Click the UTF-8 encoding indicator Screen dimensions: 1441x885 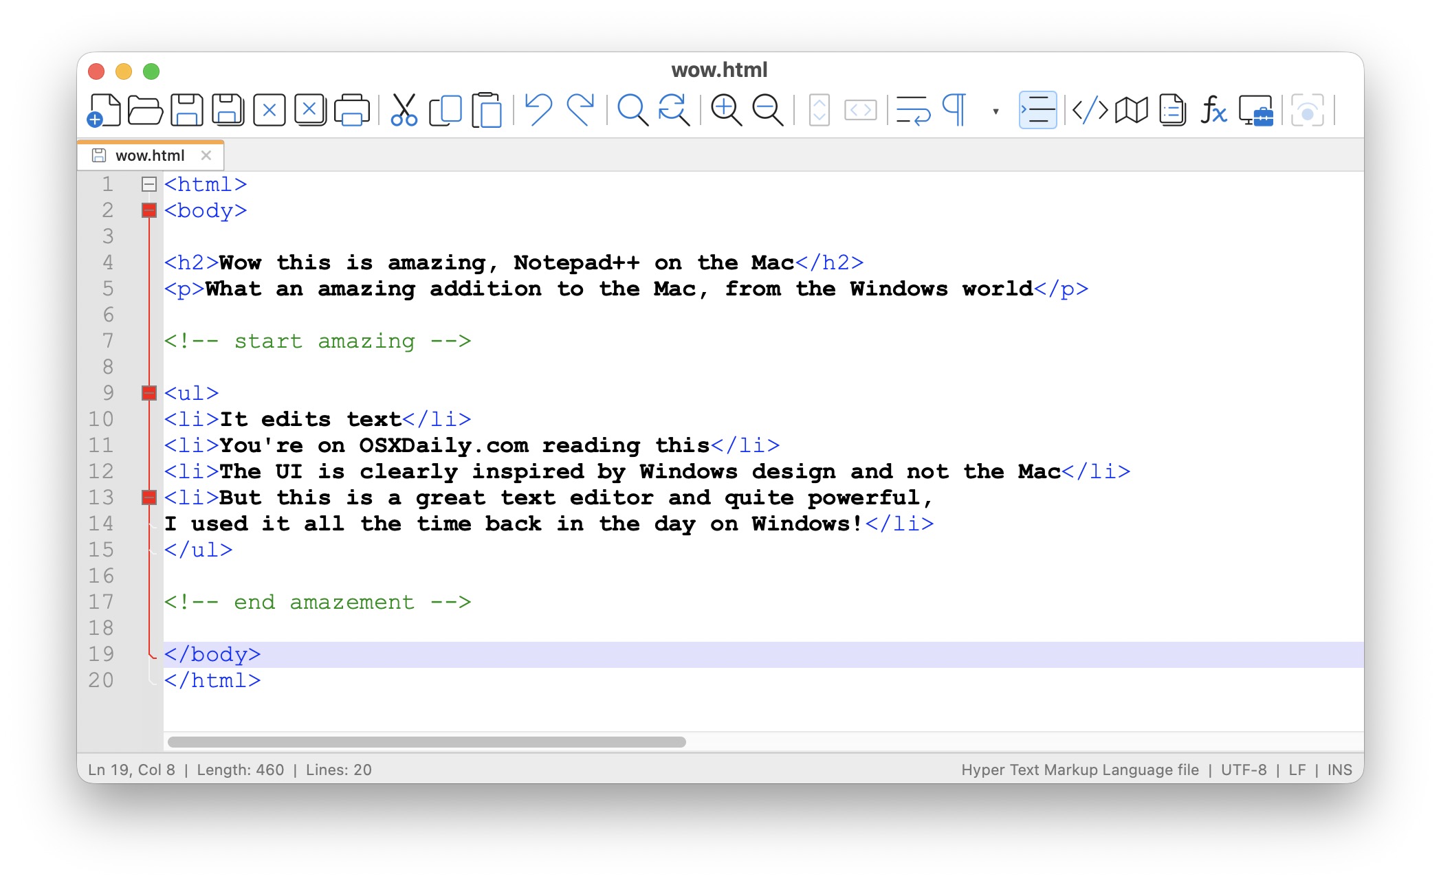(x=1244, y=770)
